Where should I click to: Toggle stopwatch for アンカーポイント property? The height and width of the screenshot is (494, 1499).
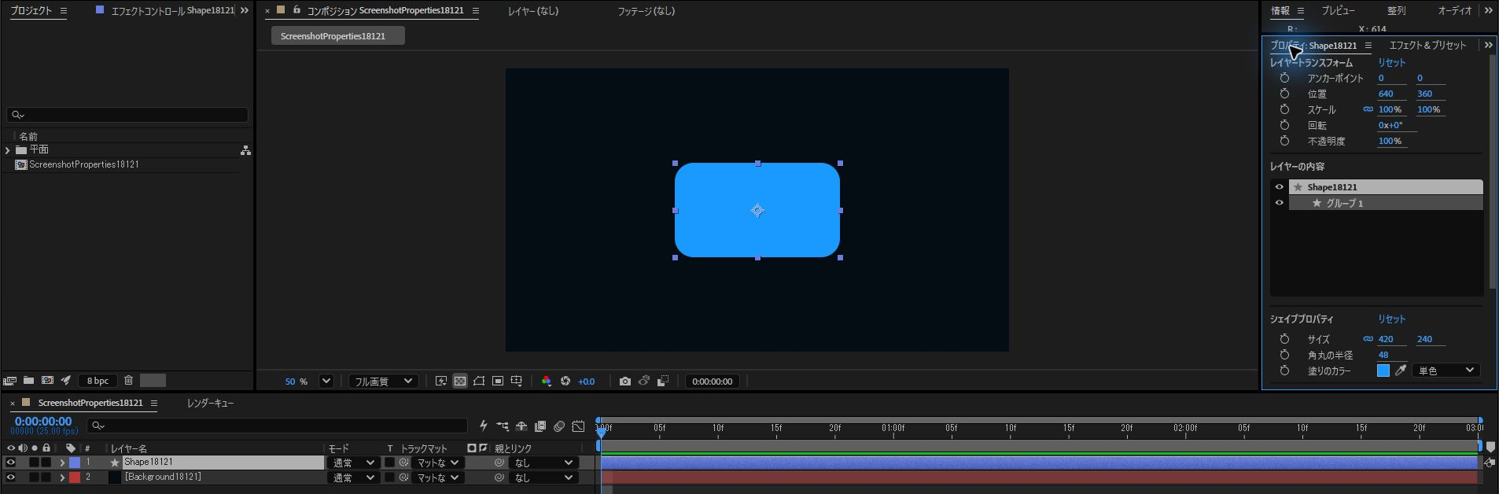coord(1284,78)
